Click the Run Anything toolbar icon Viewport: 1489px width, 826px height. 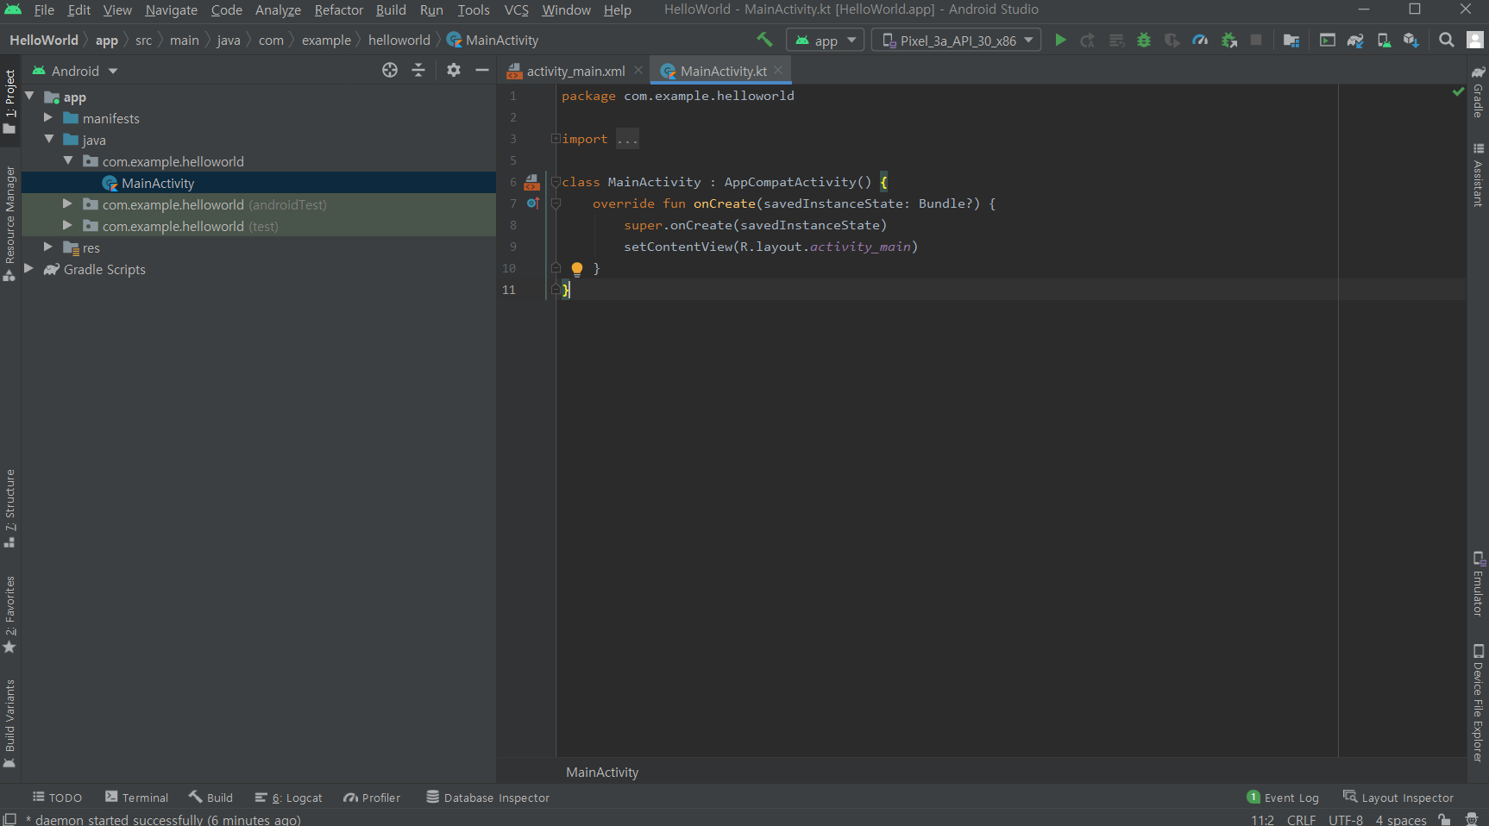[x=1328, y=40]
